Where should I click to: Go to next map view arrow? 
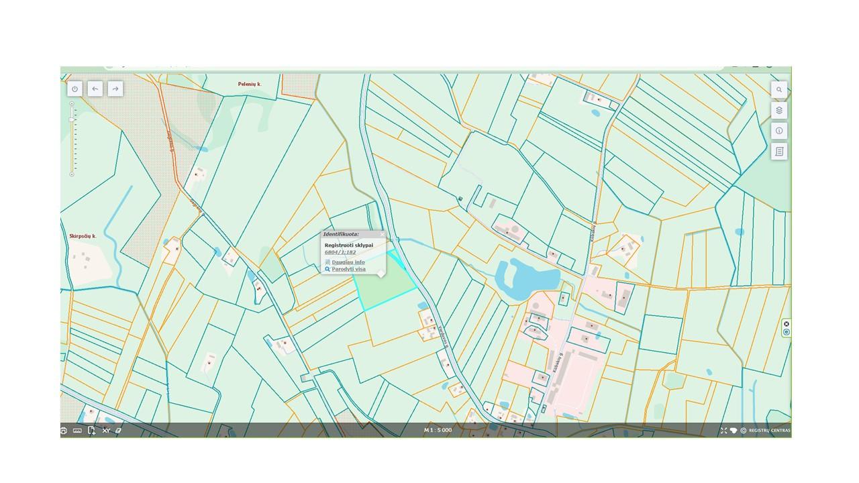115,89
